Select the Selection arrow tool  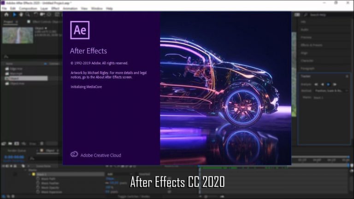click(x=13, y=14)
